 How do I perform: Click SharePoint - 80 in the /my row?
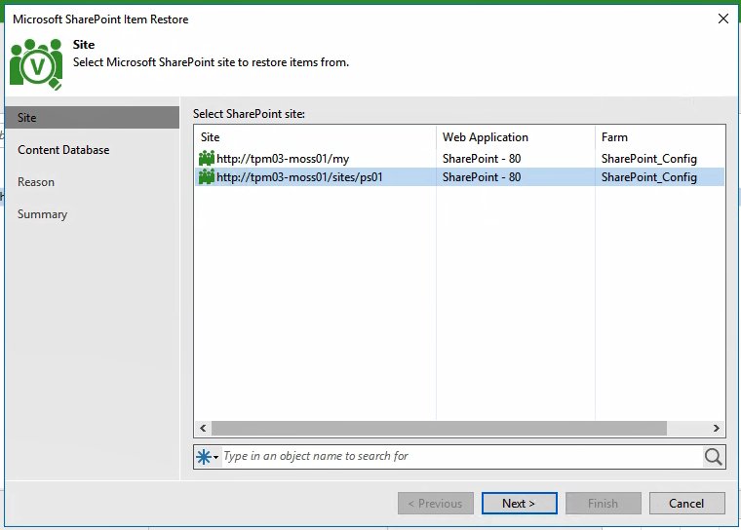pos(482,159)
